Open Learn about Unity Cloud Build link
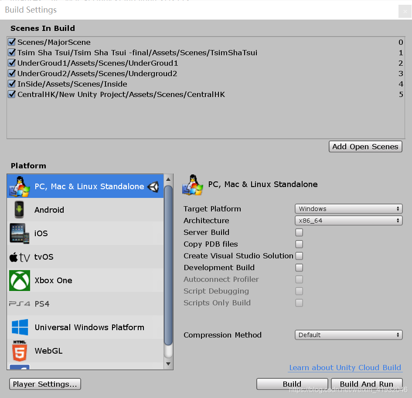Image resolution: width=412 pixels, height=398 pixels. 345,368
